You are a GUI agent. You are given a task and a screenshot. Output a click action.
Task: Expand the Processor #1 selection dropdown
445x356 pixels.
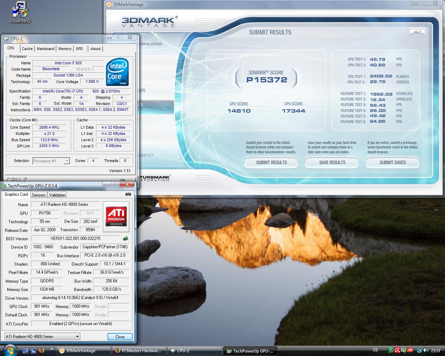[51, 161]
